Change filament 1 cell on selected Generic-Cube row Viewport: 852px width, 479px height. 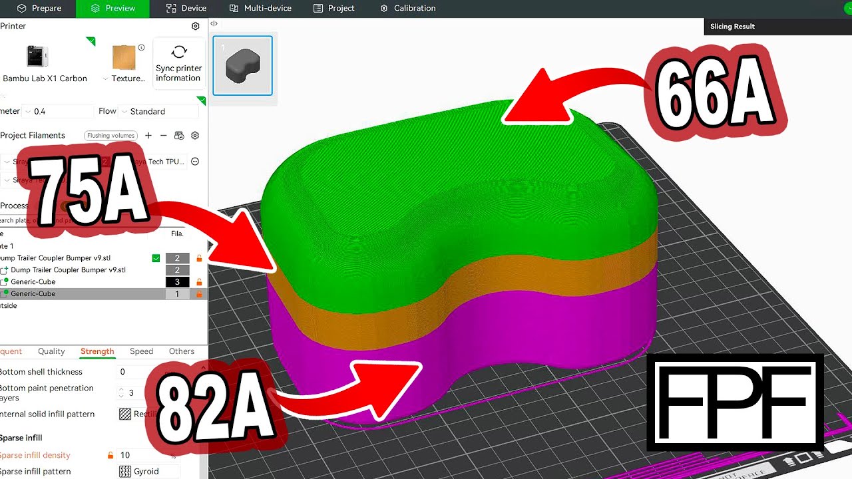tap(177, 294)
